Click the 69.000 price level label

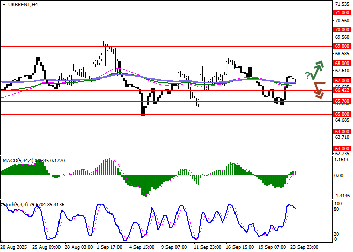coord(342,46)
